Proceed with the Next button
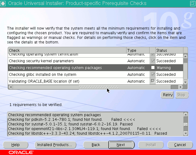Screen dimensions: 196x155 (x=122, y=145)
